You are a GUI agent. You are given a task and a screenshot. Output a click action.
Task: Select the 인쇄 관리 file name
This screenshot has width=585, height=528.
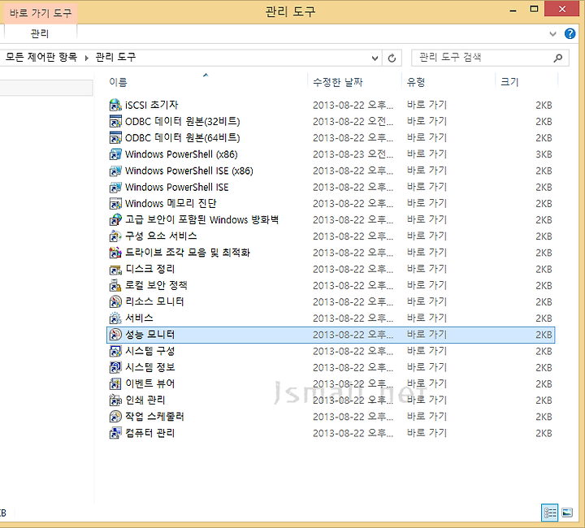pos(145,400)
